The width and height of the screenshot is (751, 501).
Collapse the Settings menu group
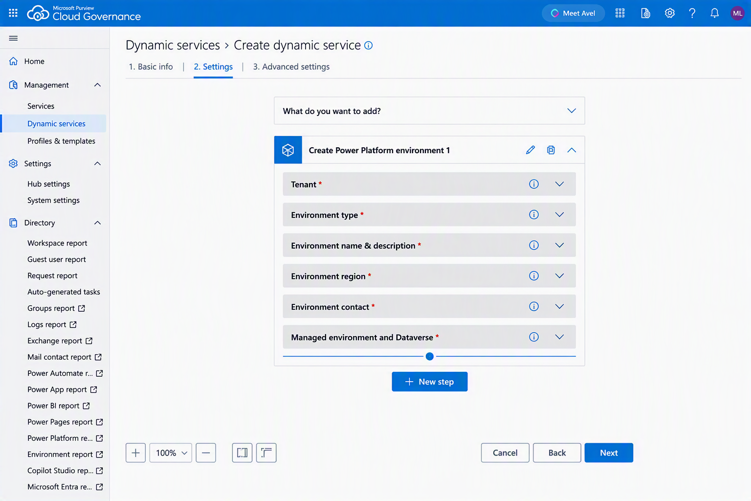[x=97, y=163]
